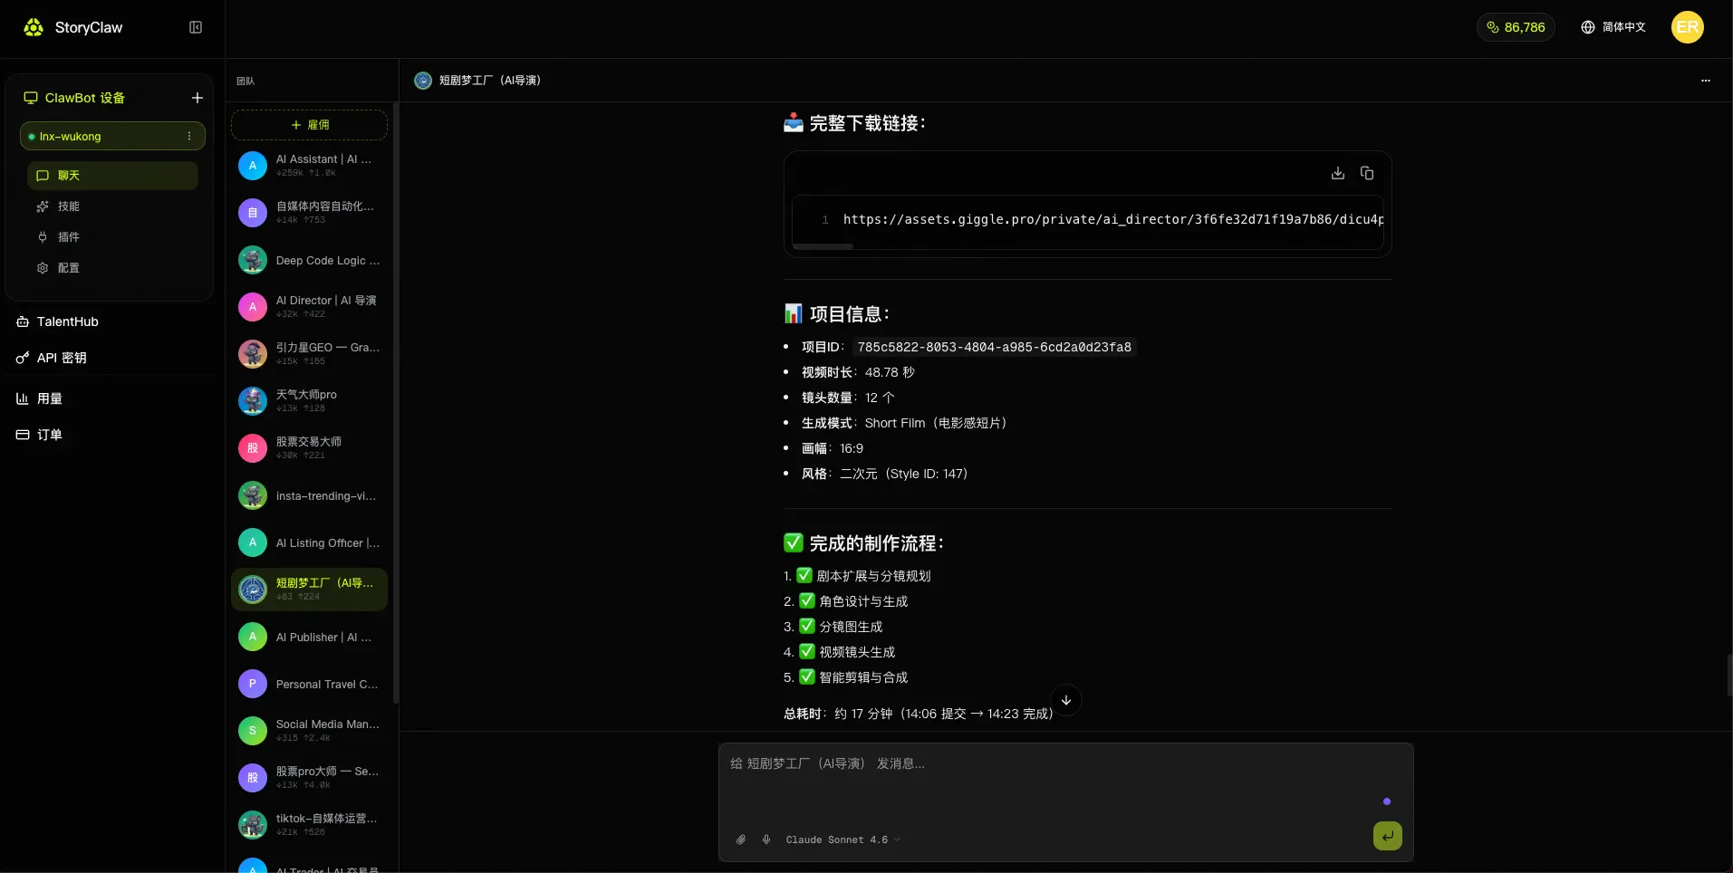Image resolution: width=1733 pixels, height=873 pixels.
Task: Select AI Publisher agent
Action: click(309, 637)
